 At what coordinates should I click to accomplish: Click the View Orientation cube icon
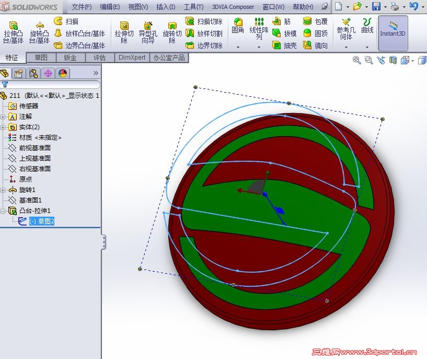pos(405,60)
